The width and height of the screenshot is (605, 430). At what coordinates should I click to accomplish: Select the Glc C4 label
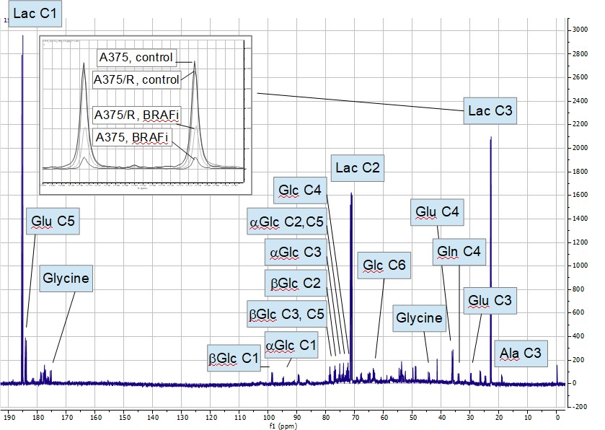tap(300, 192)
